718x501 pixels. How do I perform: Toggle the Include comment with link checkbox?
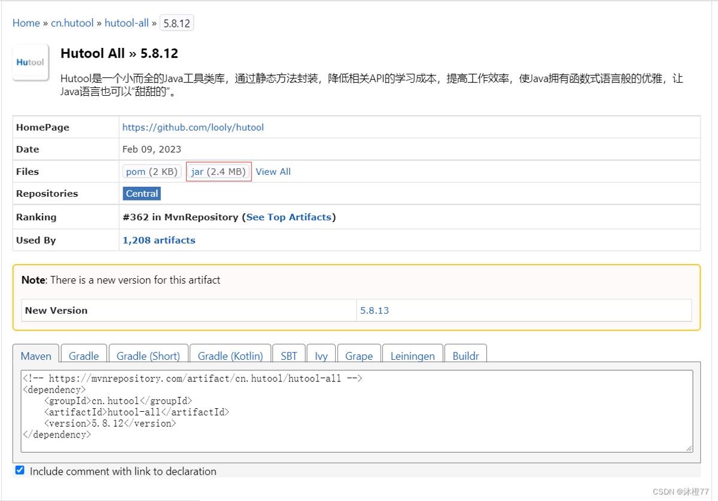pyautogui.click(x=20, y=470)
